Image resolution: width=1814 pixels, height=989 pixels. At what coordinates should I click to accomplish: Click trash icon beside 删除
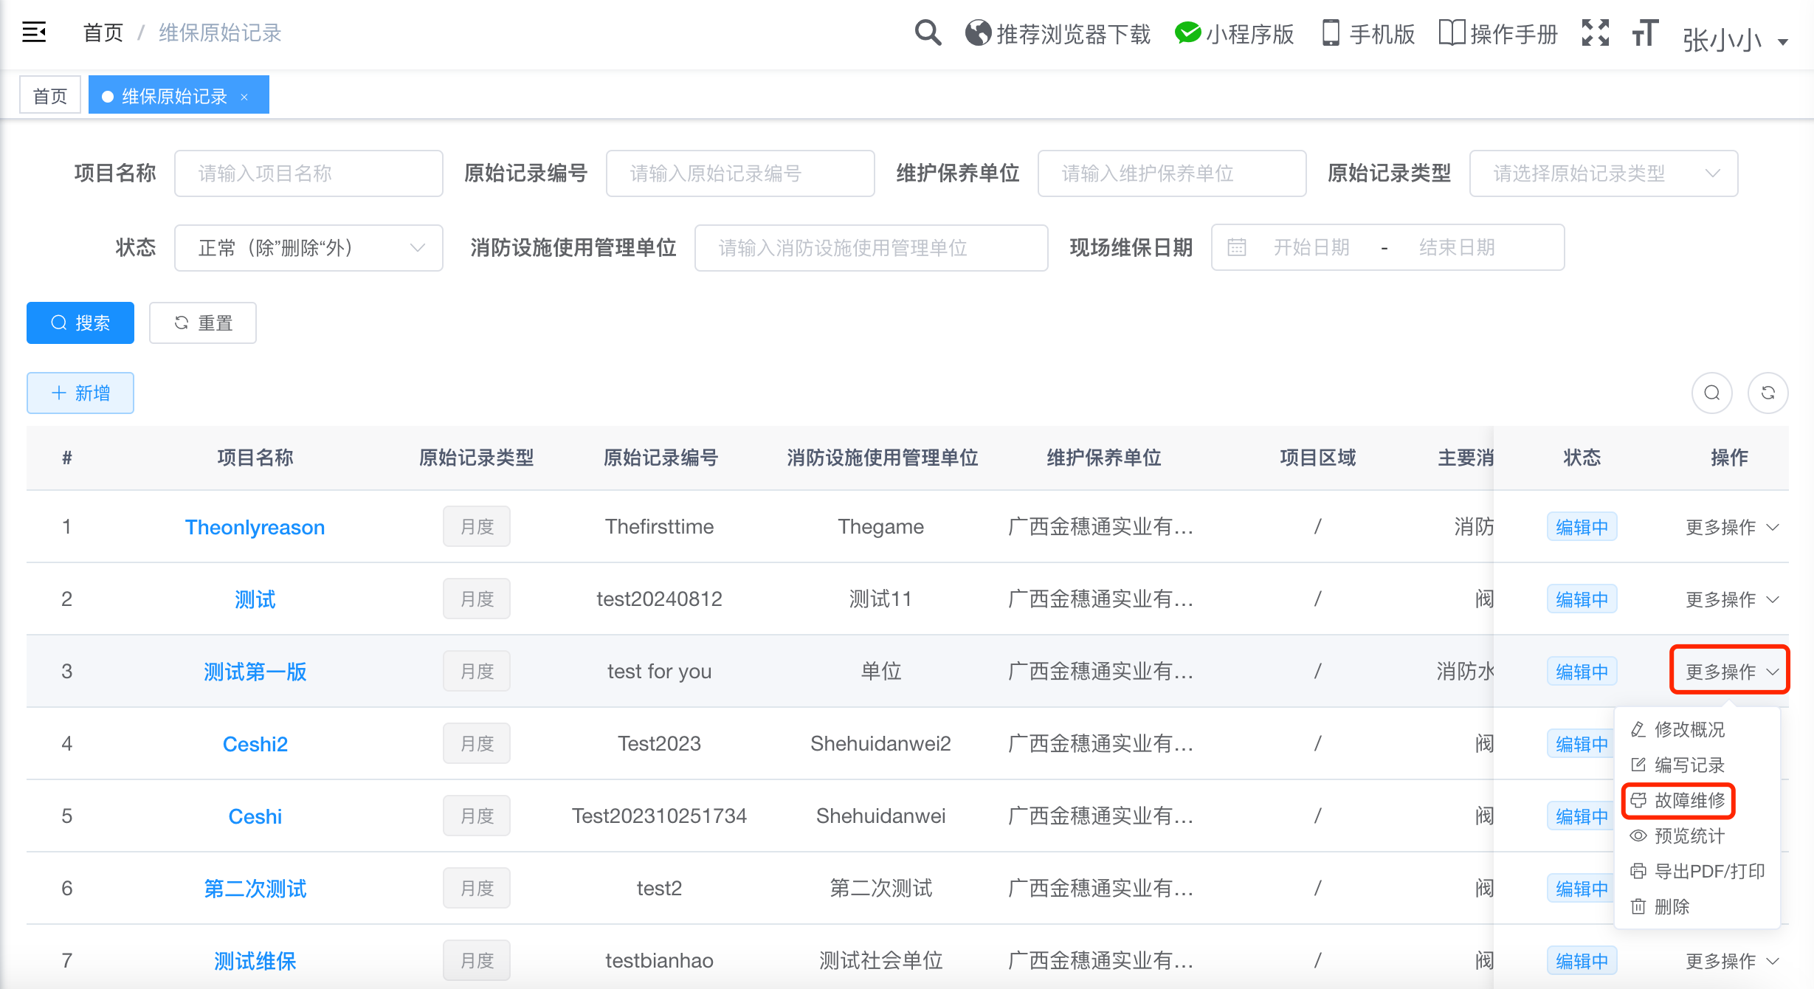click(x=1638, y=906)
